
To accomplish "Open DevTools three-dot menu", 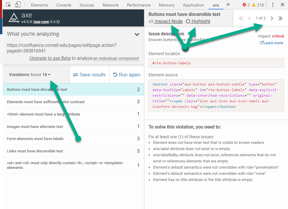I will [273, 5].
